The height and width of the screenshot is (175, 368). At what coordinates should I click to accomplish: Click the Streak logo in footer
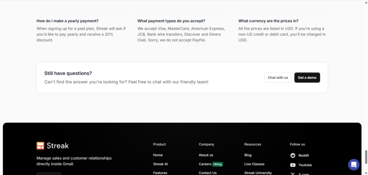pos(52,146)
